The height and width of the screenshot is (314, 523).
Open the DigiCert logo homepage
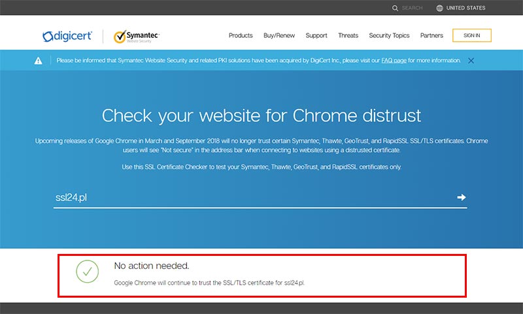tap(67, 36)
